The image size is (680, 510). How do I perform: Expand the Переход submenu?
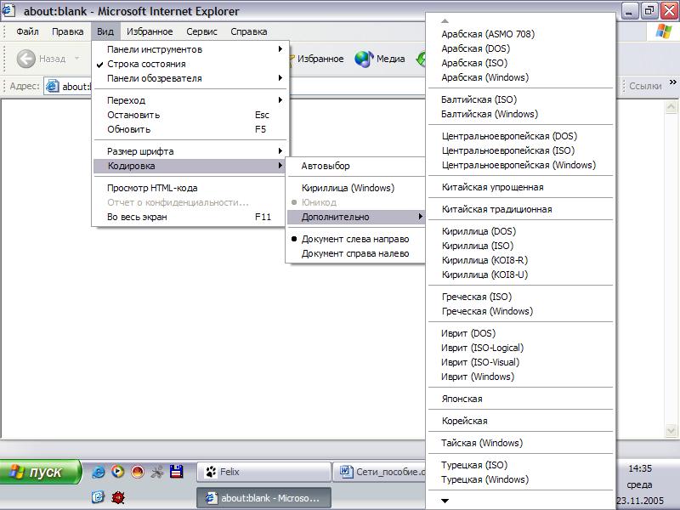tap(190, 100)
